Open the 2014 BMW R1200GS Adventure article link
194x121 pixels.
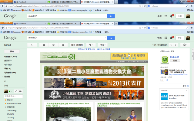(x=119, y=105)
